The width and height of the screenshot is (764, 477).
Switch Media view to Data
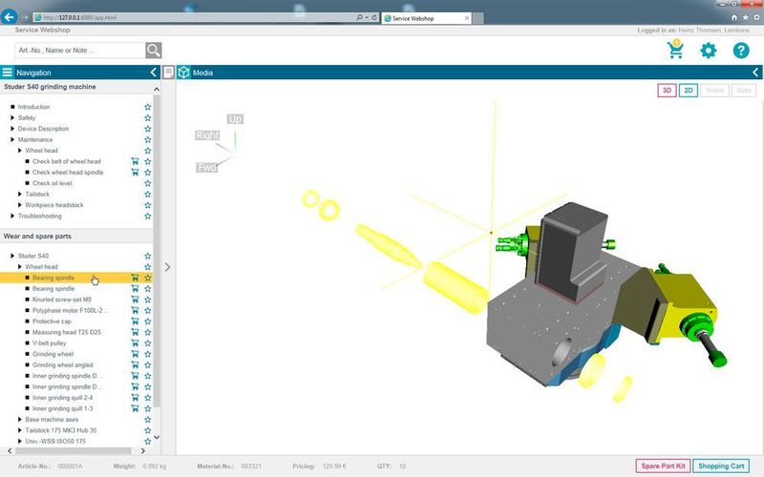click(744, 90)
